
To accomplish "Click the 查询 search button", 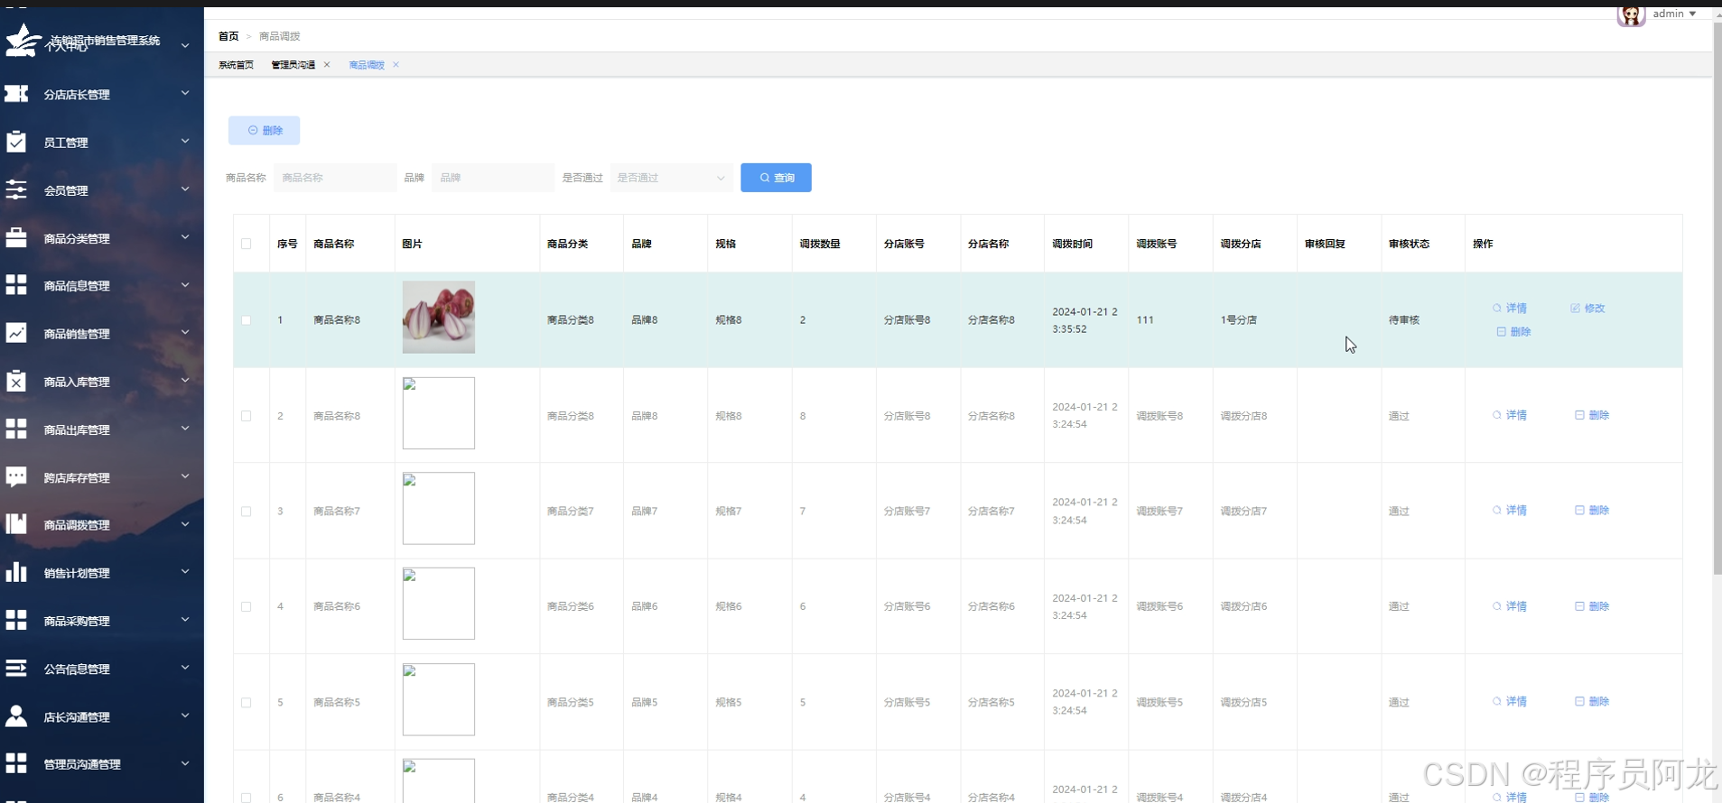I will pyautogui.click(x=776, y=178).
